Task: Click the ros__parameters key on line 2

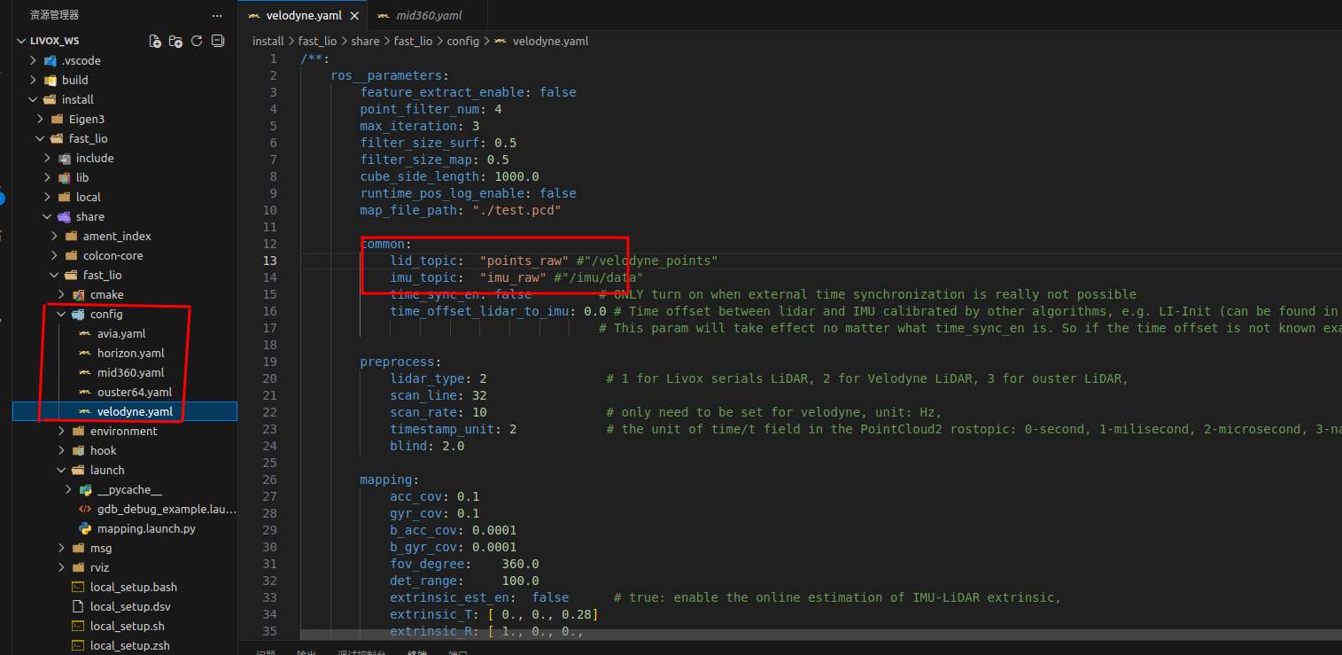Action: click(386, 75)
